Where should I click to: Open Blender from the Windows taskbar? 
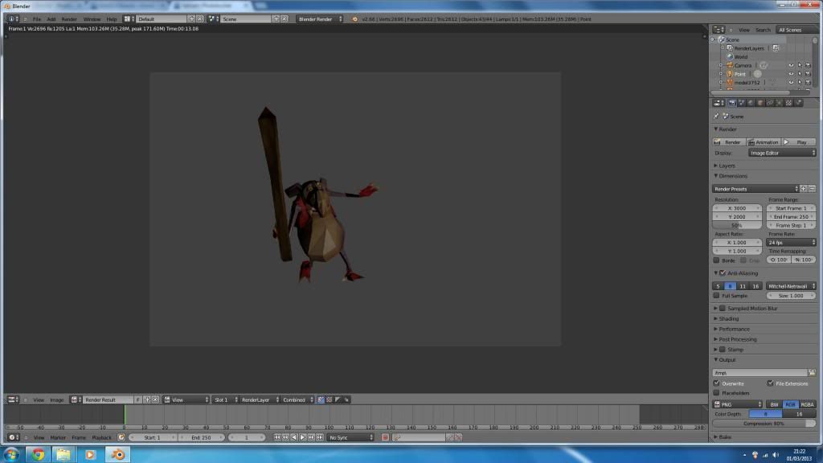[117, 455]
